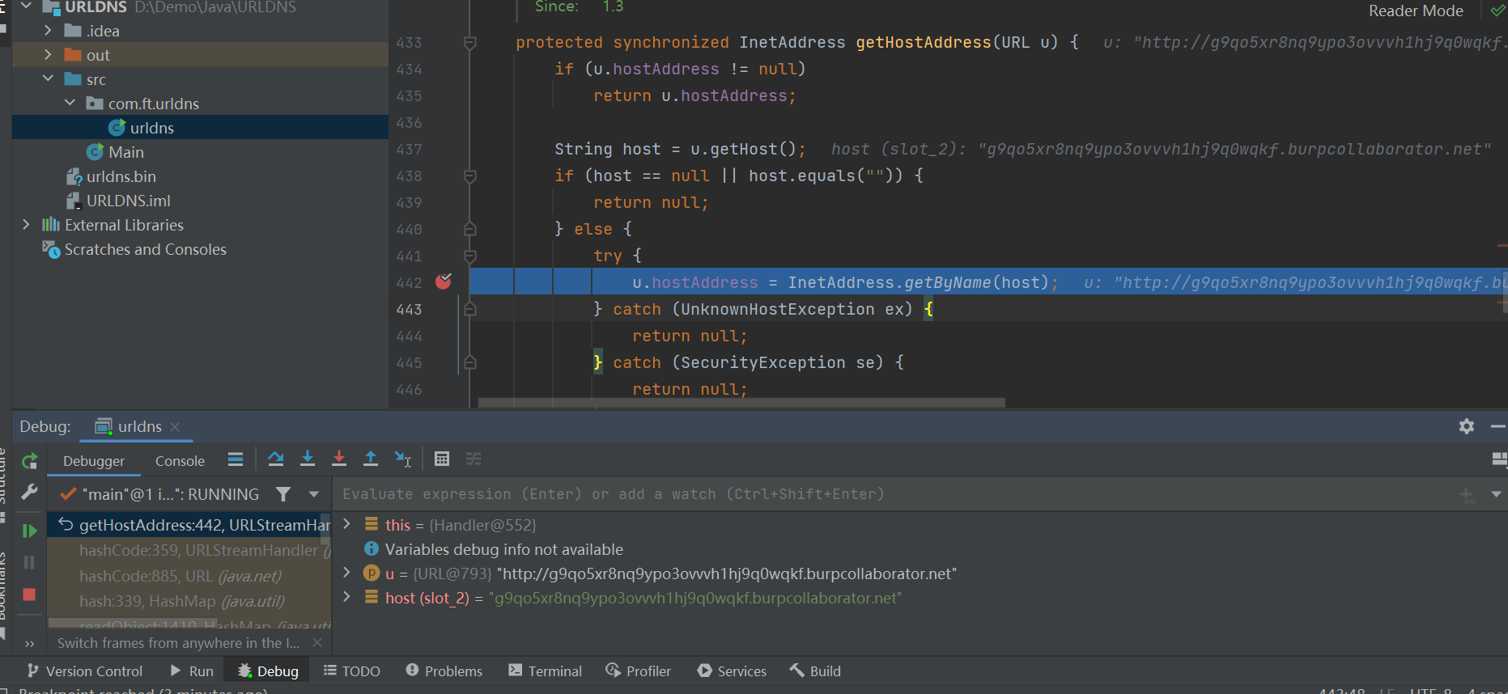
Task: Click the Add to Watches icon
Action: pyautogui.click(x=1467, y=494)
